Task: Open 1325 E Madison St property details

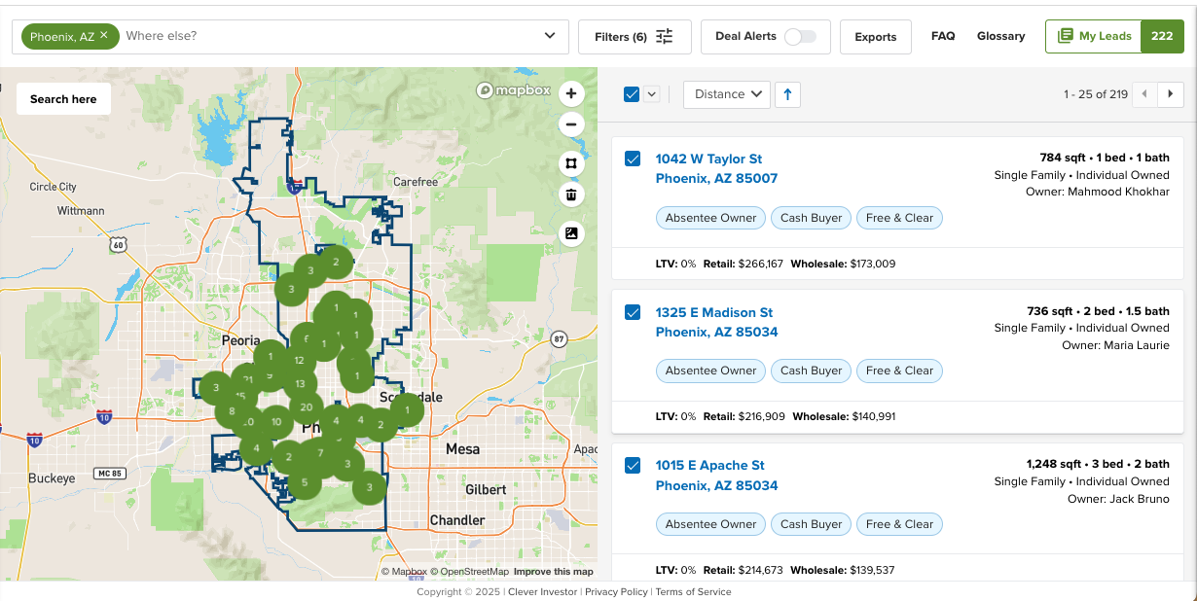Action: 716,322
